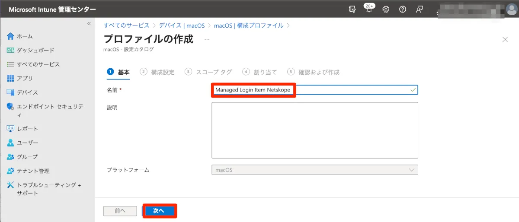Open the Dashboard icon in sidebar
This screenshot has width=519, height=222.
(11, 50)
